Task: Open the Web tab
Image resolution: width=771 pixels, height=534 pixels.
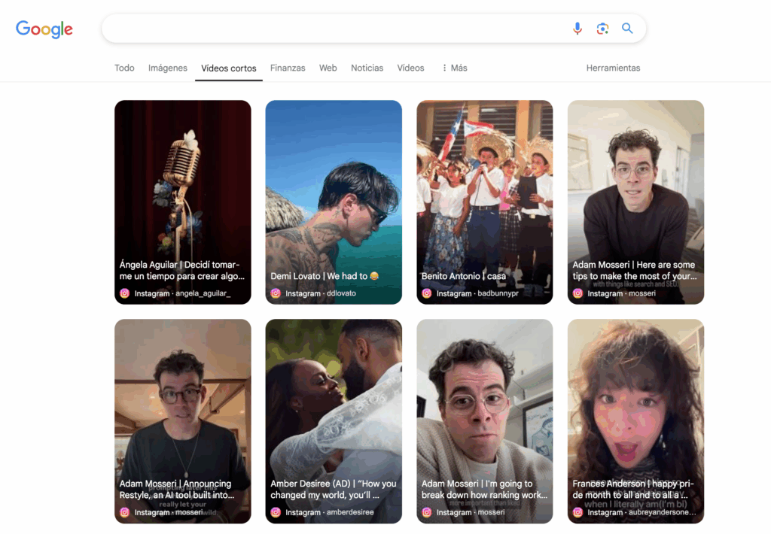Action: (328, 68)
